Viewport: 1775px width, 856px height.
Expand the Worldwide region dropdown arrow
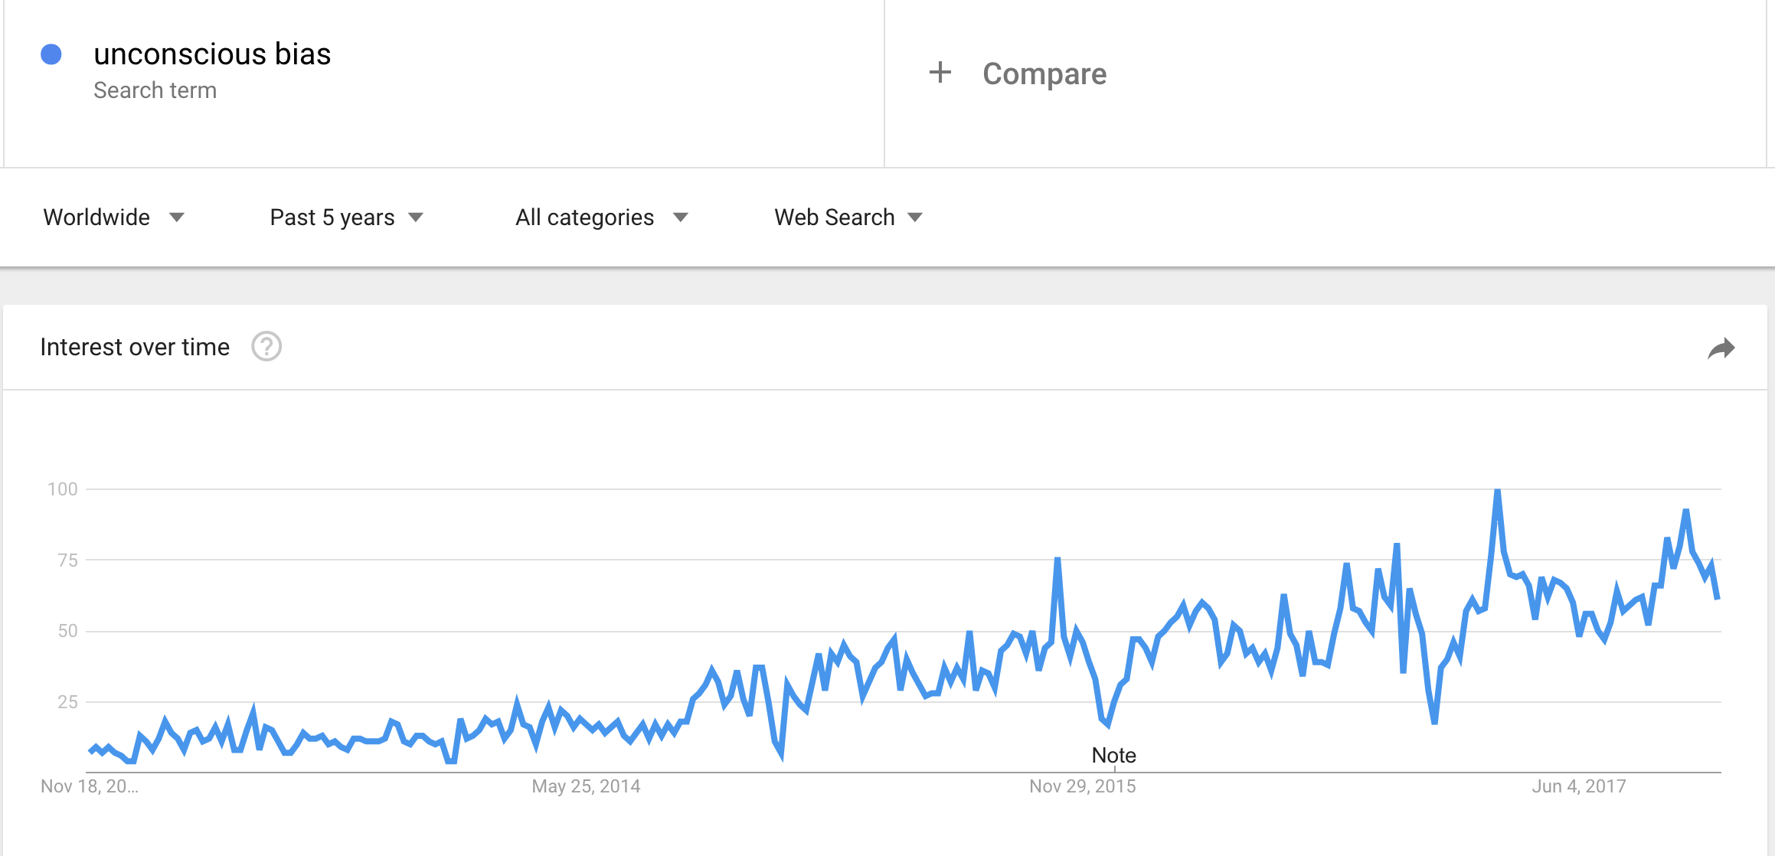click(177, 217)
